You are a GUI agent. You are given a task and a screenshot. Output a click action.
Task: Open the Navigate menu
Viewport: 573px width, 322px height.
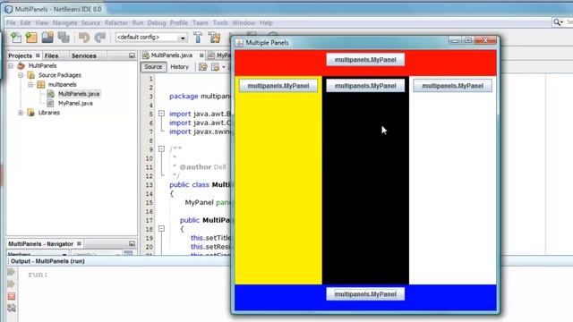(x=64, y=22)
